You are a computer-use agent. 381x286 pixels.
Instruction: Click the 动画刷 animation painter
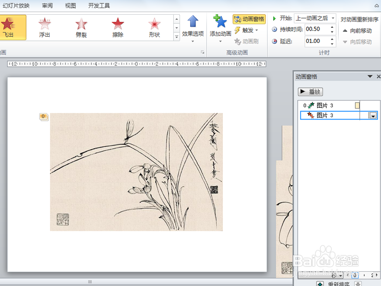pos(246,41)
